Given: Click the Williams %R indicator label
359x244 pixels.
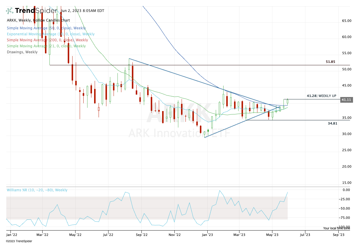Looking at the screenshot, I should pyautogui.click(x=37, y=190).
